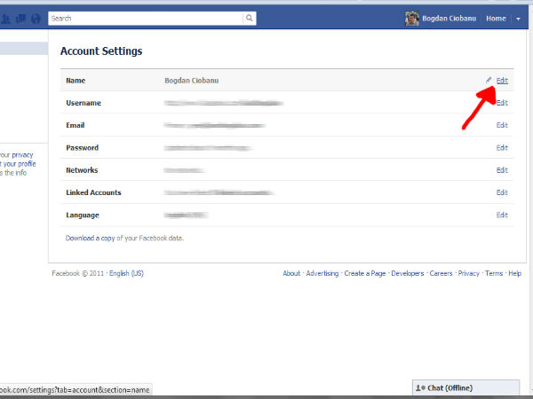Open the Careers footer link

pos(441,273)
